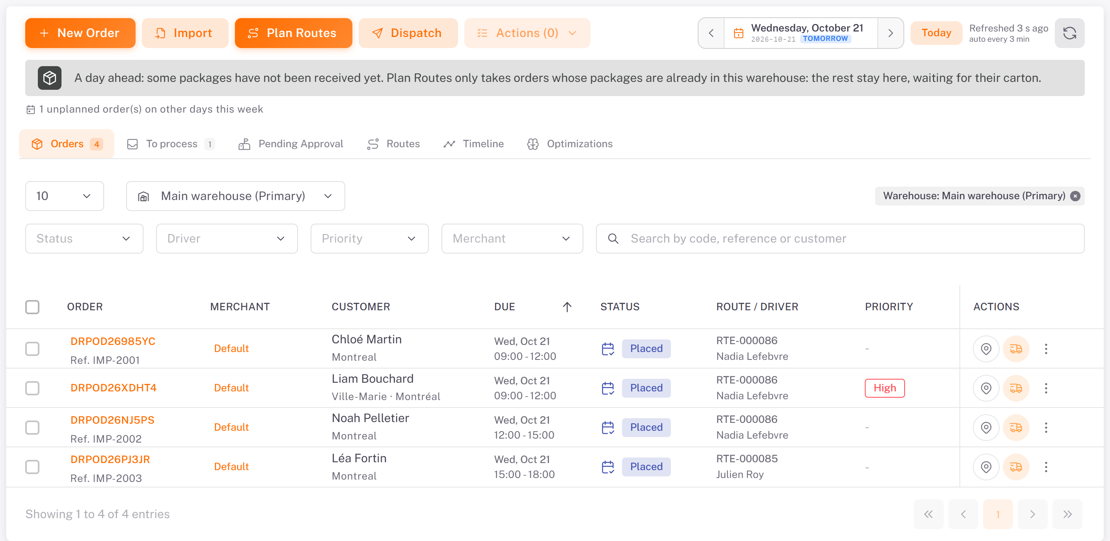
Task: Sort by Due column arrow
Action: click(567, 307)
